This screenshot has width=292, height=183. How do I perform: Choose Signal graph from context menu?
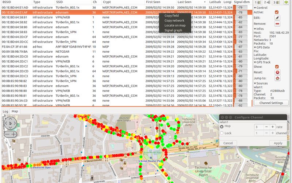(x=173, y=30)
